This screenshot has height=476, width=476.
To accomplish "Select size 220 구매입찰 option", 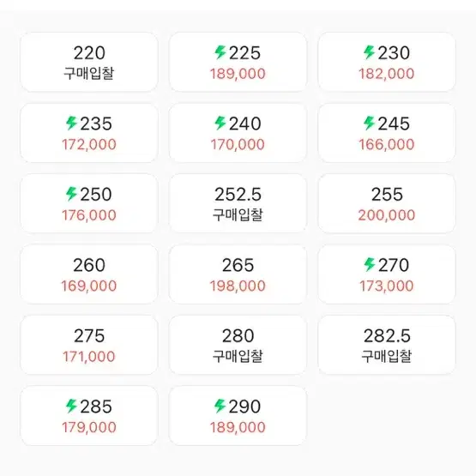I will [x=89, y=62].
